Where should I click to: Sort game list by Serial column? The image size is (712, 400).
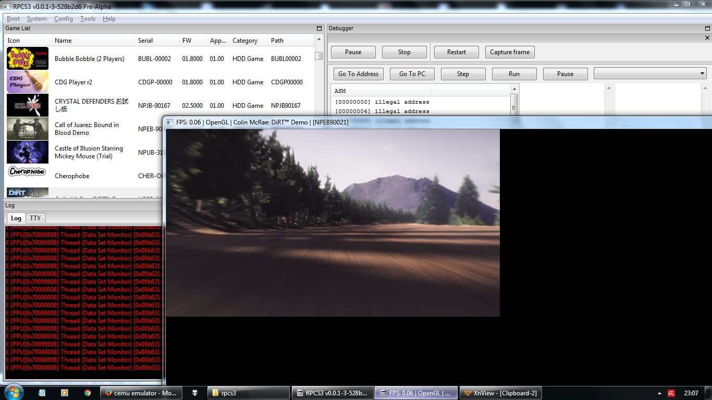145,41
